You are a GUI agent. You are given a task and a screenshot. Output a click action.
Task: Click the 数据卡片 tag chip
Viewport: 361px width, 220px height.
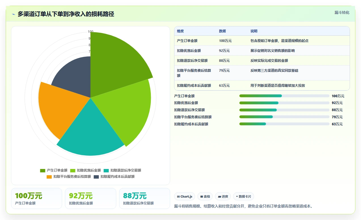click(x=244, y=196)
